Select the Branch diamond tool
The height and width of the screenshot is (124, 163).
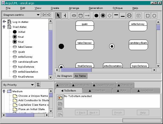point(110,16)
